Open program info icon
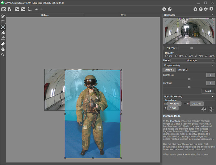This screenshot has height=165, width=216. (x=195, y=9)
